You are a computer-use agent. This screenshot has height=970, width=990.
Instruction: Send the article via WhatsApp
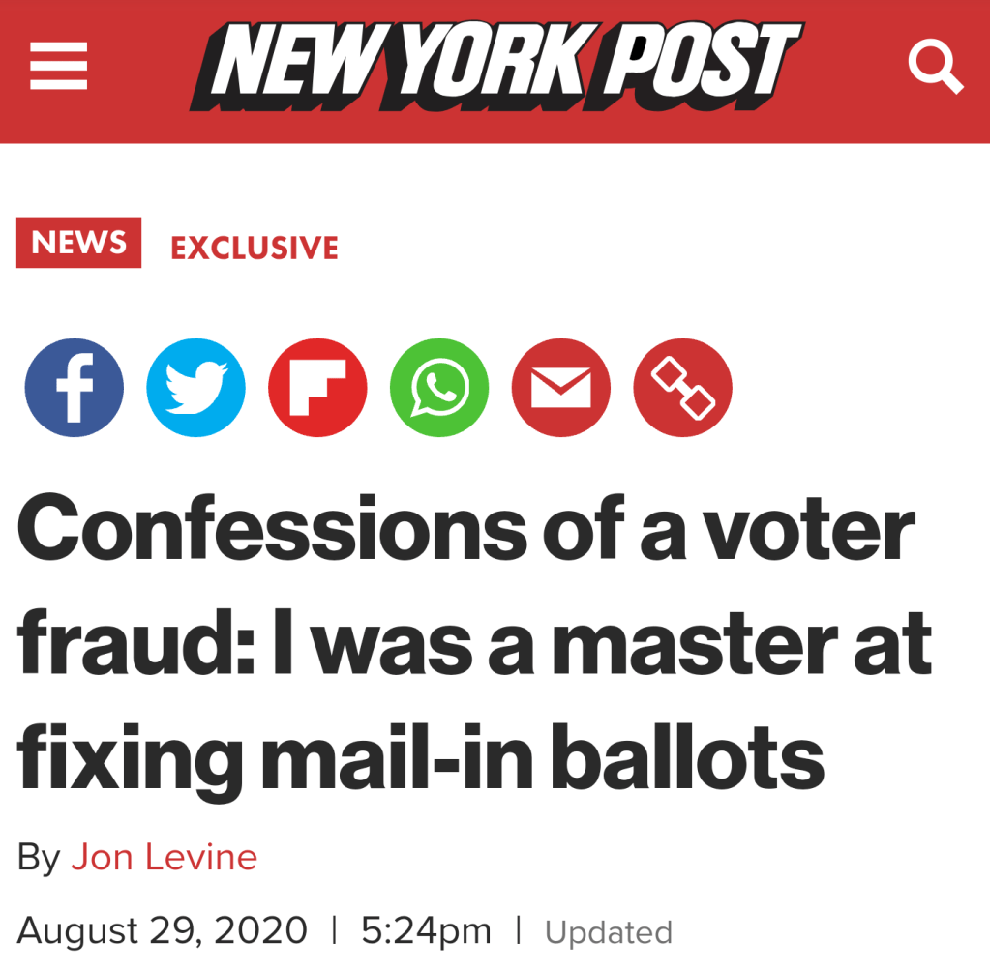[x=439, y=387]
